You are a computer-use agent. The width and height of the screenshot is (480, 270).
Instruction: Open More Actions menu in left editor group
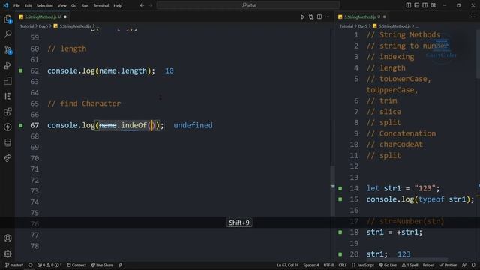(328, 16)
